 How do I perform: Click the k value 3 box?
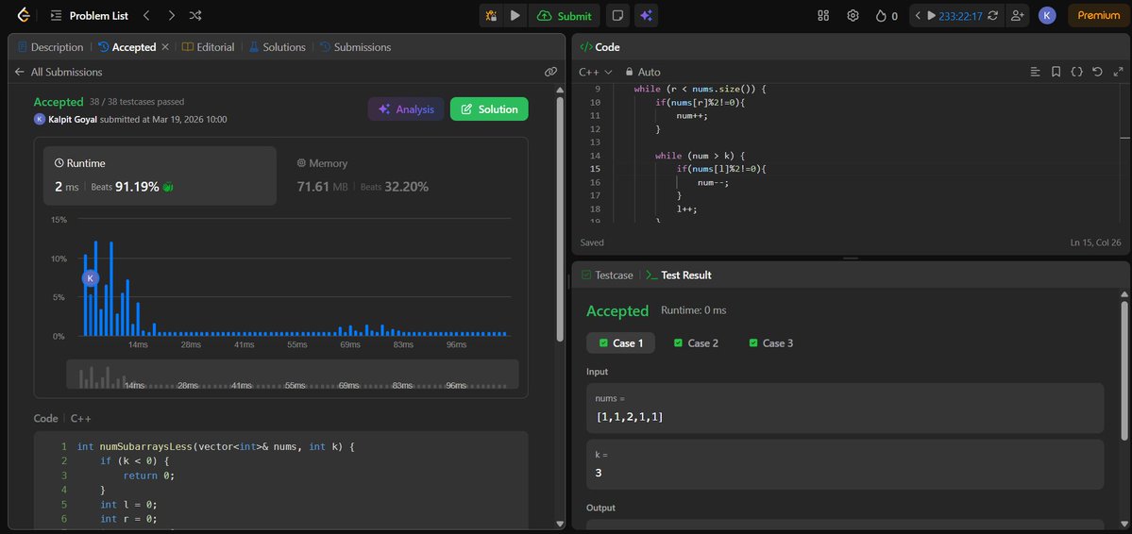pyautogui.click(x=845, y=464)
